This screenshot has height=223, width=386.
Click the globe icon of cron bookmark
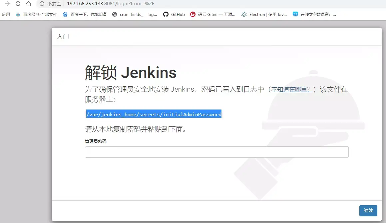pyautogui.click(x=115, y=15)
